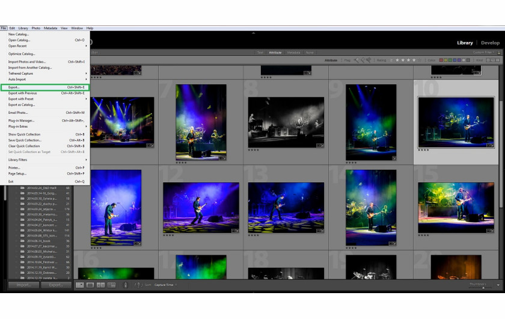Set first star in rating filter
This screenshot has width=505, height=319.
pyautogui.click(x=397, y=60)
